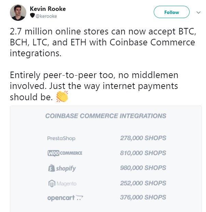Click Kevin Rooke's profile avatar photo
This screenshot has width=206, height=212.
coord(18,12)
